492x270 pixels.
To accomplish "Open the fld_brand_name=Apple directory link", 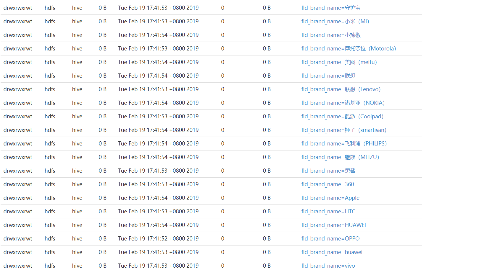I will 330,198.
